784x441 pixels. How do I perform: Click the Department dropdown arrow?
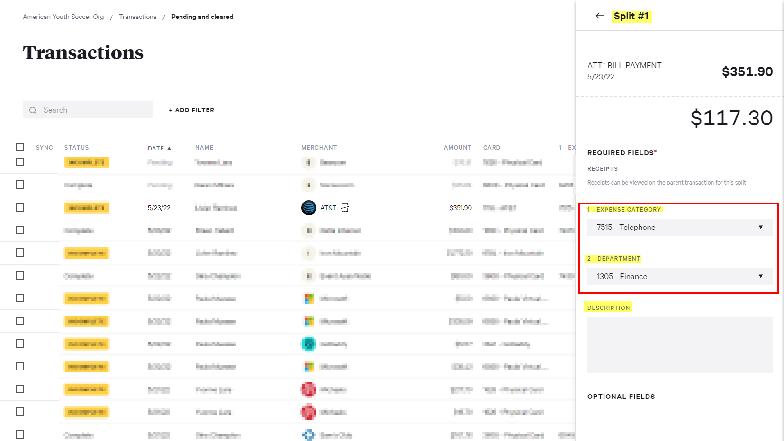(760, 276)
